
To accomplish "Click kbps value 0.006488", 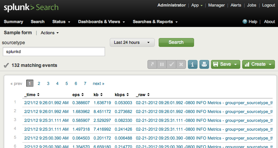I will coord(123,138).
